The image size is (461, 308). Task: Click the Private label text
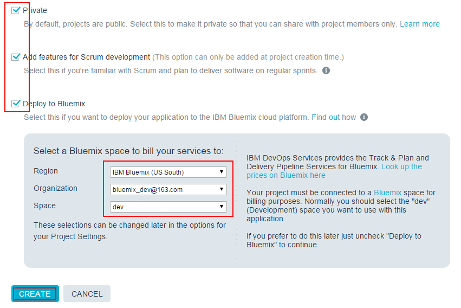click(x=35, y=10)
